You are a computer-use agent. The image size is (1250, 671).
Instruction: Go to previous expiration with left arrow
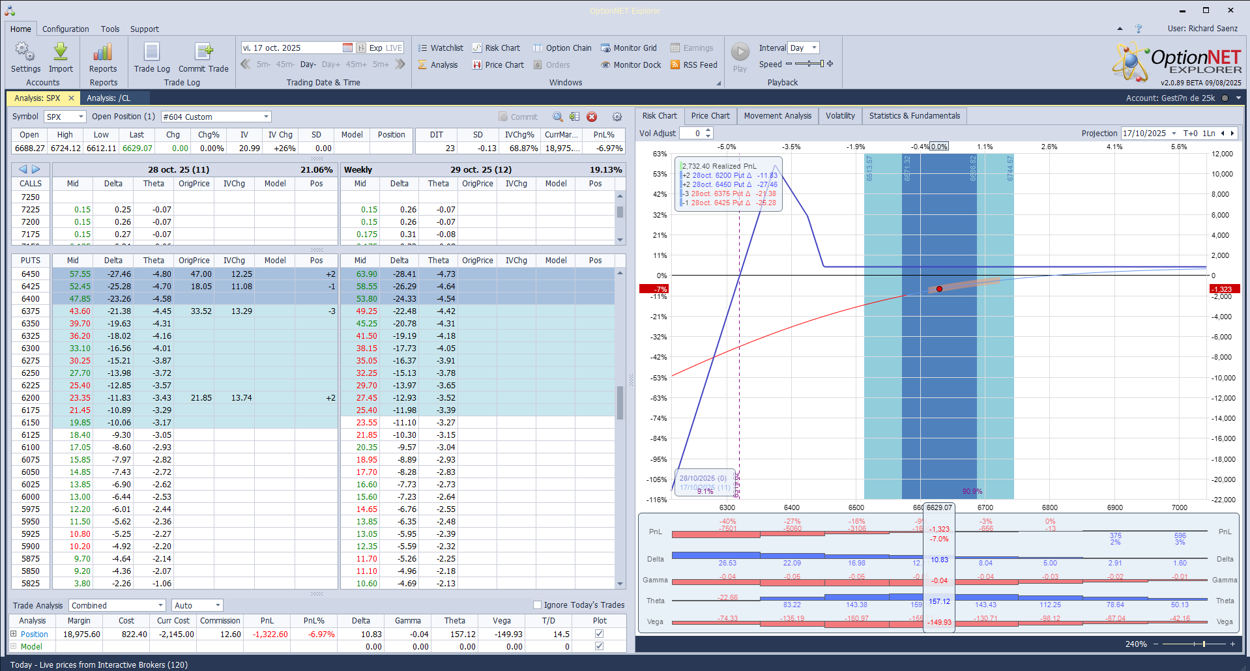(23, 169)
